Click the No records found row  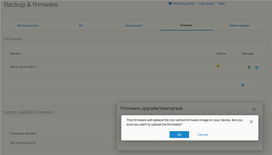pyautogui.click(x=62, y=143)
